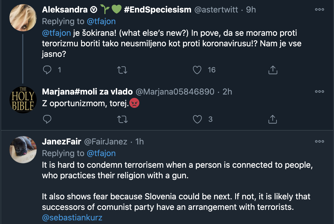Open more options on Marjana's tweet

coord(320,91)
